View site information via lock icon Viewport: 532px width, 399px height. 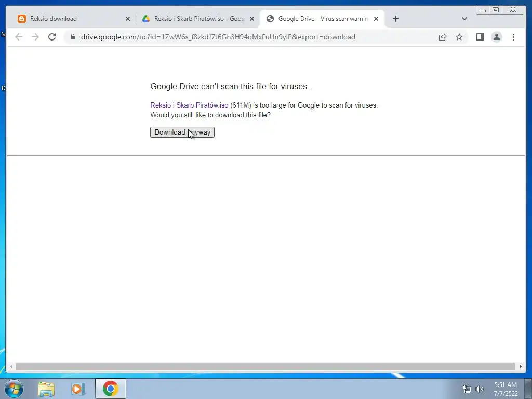[73, 37]
